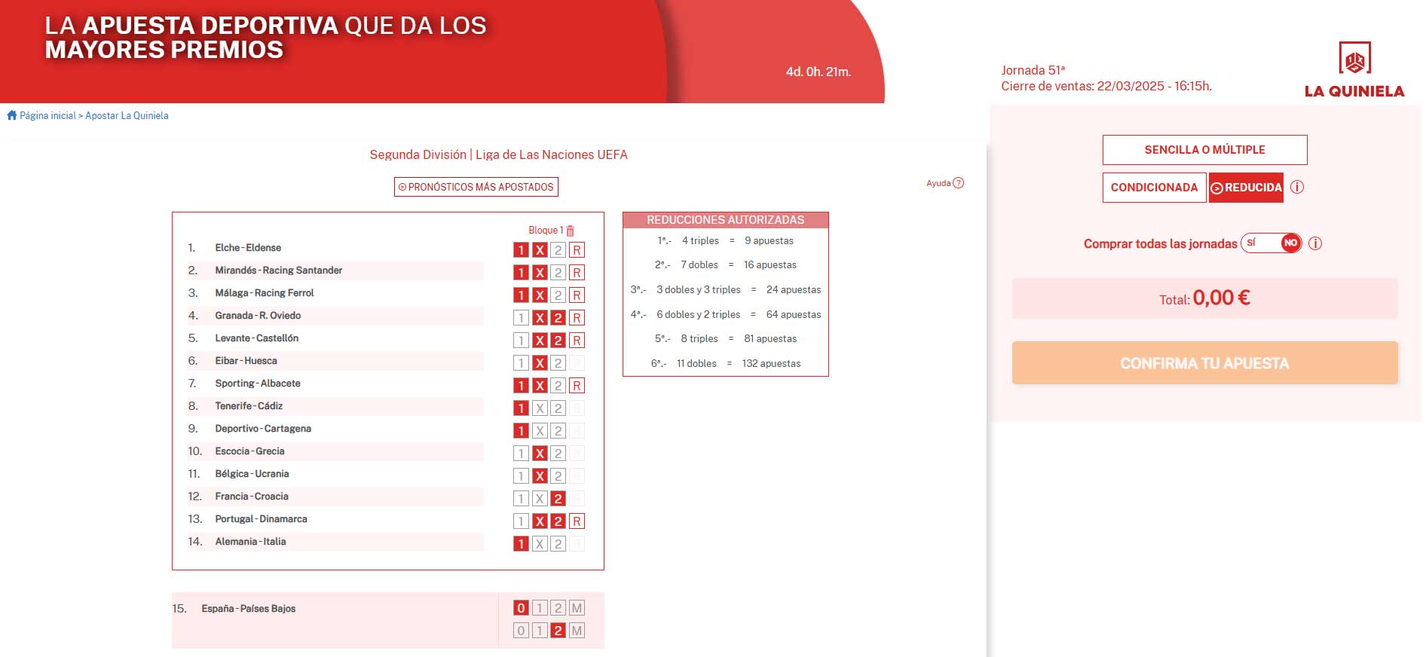1426x657 pixels.
Task: Select CONDICIONADA bet type
Action: click(x=1154, y=188)
